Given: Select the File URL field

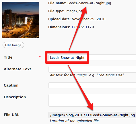Looking at the screenshot, I should click(x=92, y=115).
